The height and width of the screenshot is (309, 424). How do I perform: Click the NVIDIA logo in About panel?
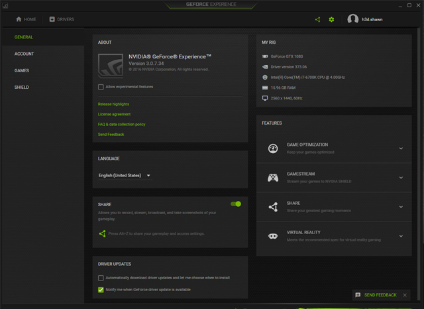(111, 66)
